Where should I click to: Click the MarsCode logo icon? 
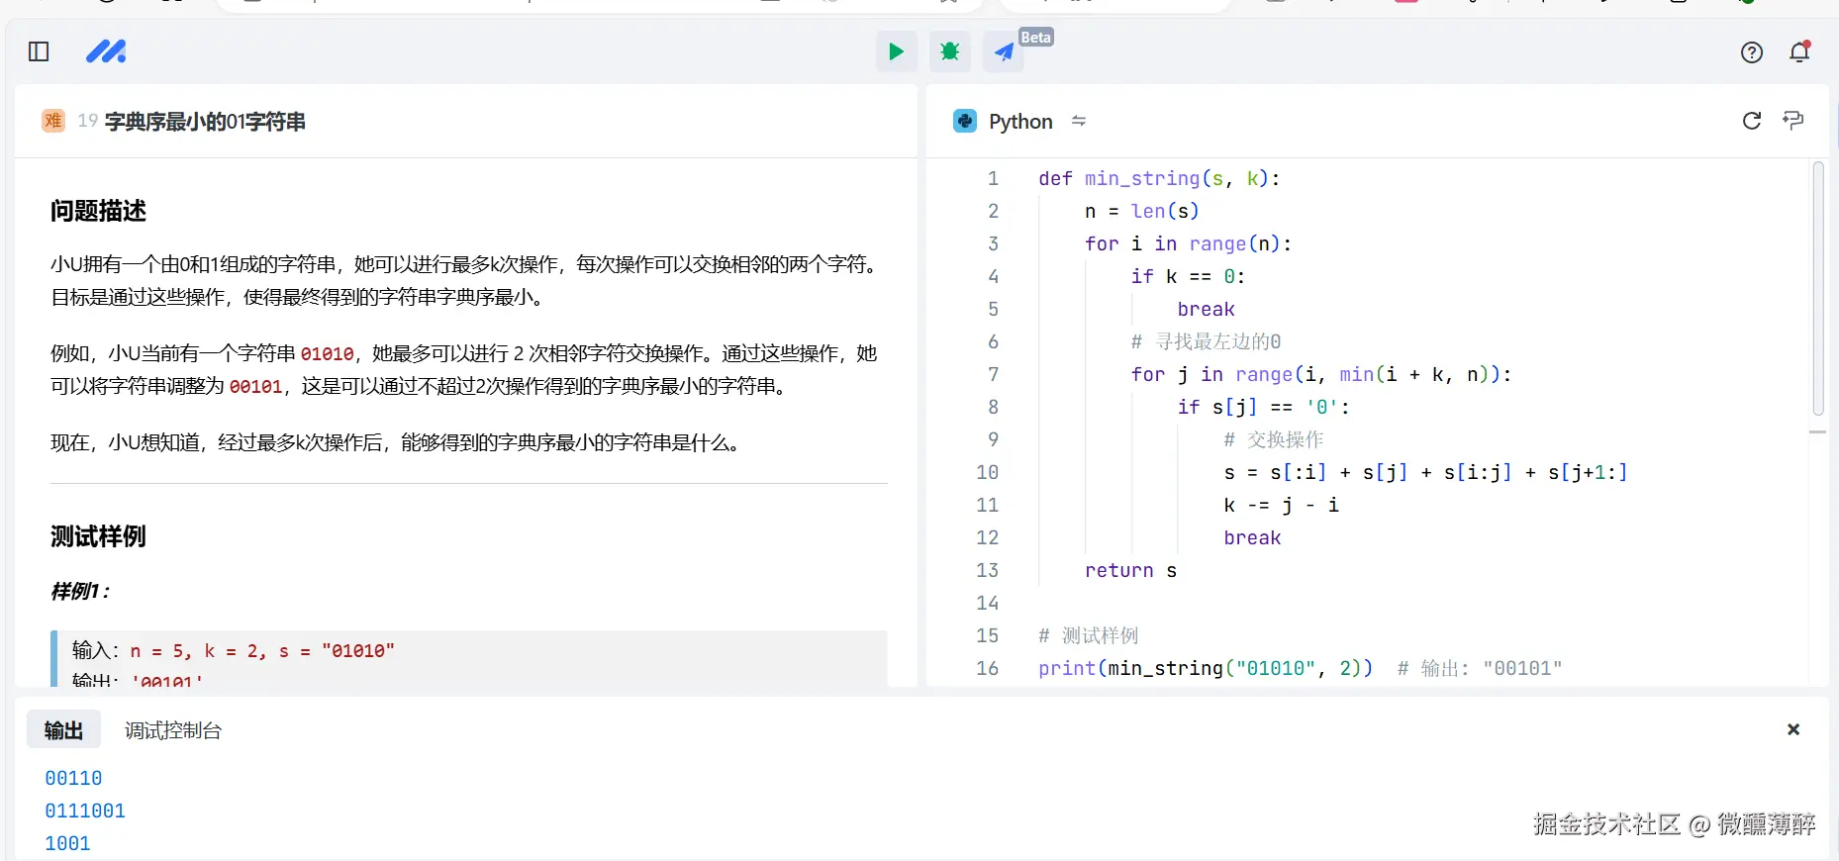[106, 51]
